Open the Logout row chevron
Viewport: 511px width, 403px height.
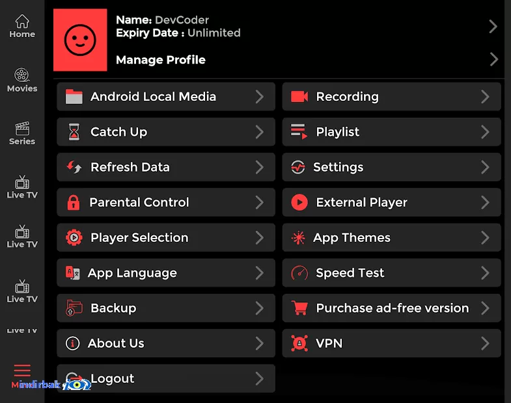260,378
